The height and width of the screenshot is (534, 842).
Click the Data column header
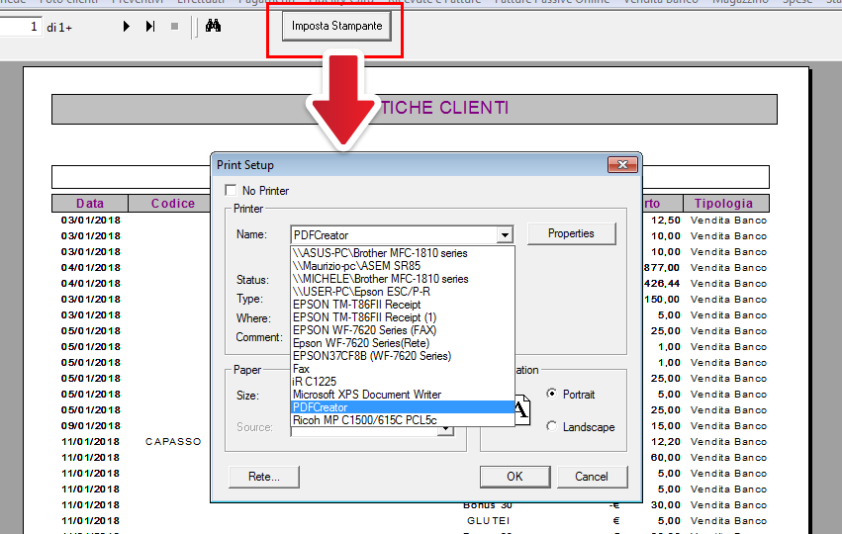point(90,204)
